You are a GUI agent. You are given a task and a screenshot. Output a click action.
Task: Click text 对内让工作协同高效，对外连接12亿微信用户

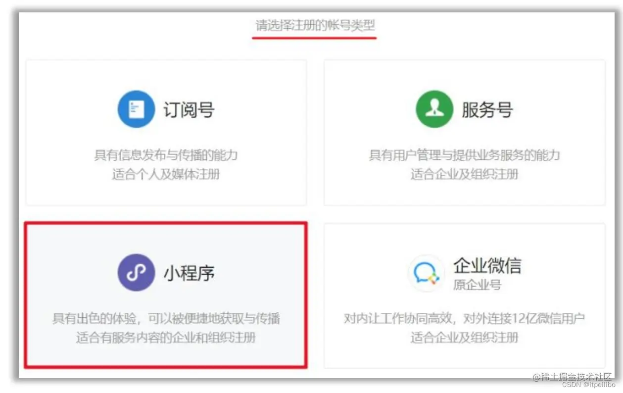coord(464,318)
